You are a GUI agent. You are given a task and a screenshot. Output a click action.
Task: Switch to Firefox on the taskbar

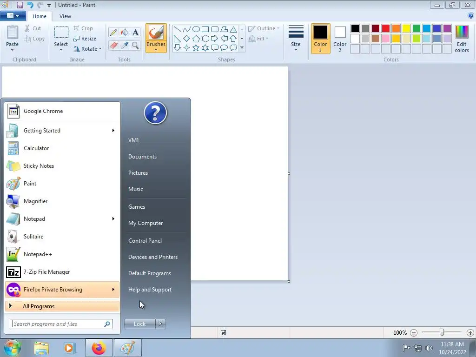pyautogui.click(x=99, y=348)
